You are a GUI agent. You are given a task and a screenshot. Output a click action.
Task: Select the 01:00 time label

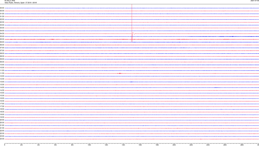pyautogui.click(x=2, y=14)
